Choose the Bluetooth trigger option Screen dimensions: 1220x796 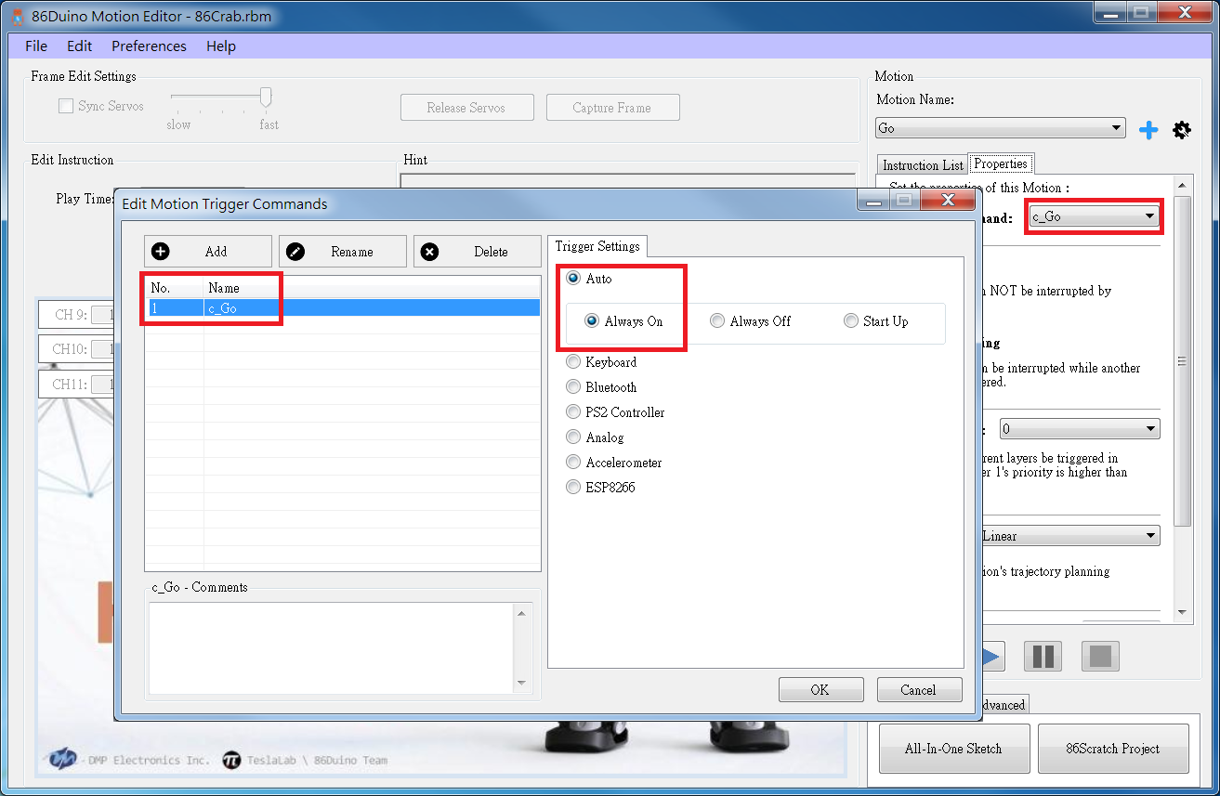click(573, 387)
